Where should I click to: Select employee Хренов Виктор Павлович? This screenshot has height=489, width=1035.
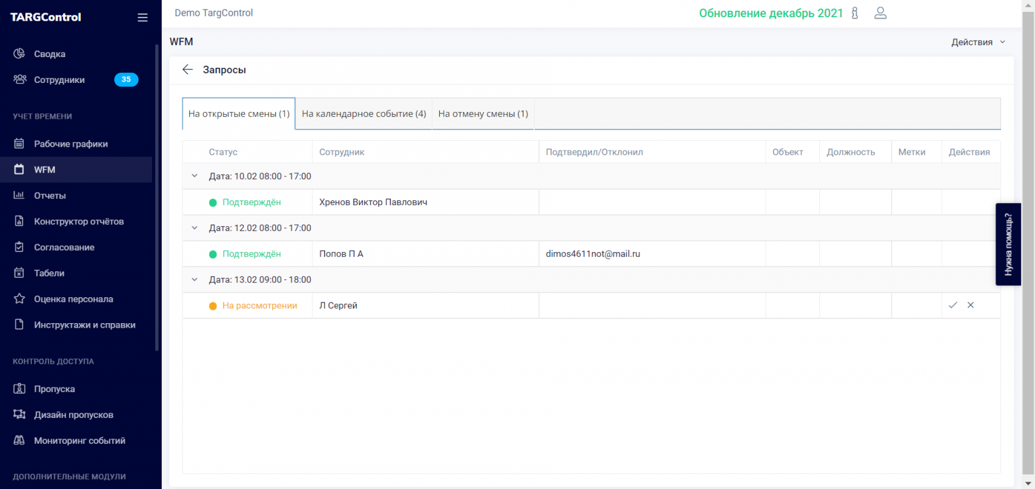(373, 202)
